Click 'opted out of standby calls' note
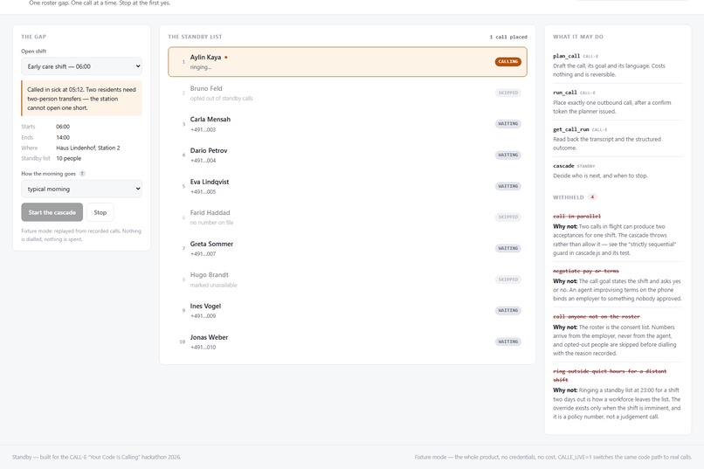The image size is (704, 469). coord(221,99)
